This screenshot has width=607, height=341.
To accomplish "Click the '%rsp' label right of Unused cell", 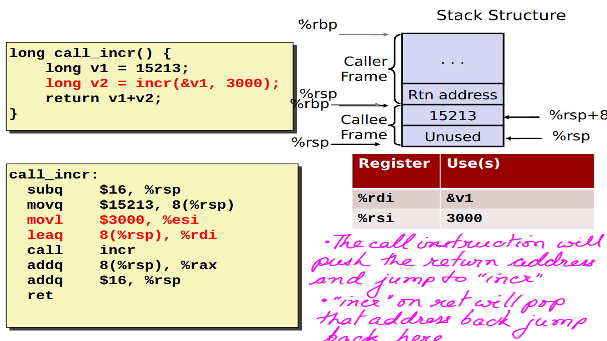I will [x=571, y=136].
